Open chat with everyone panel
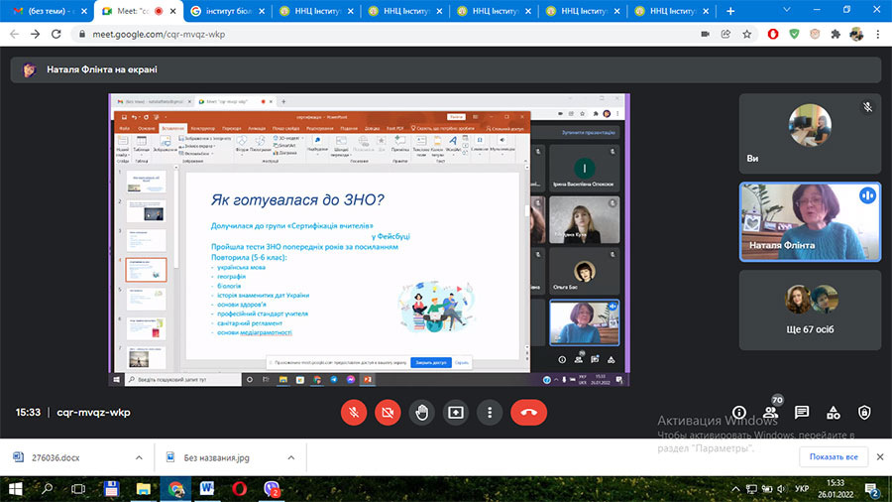 pyautogui.click(x=802, y=412)
